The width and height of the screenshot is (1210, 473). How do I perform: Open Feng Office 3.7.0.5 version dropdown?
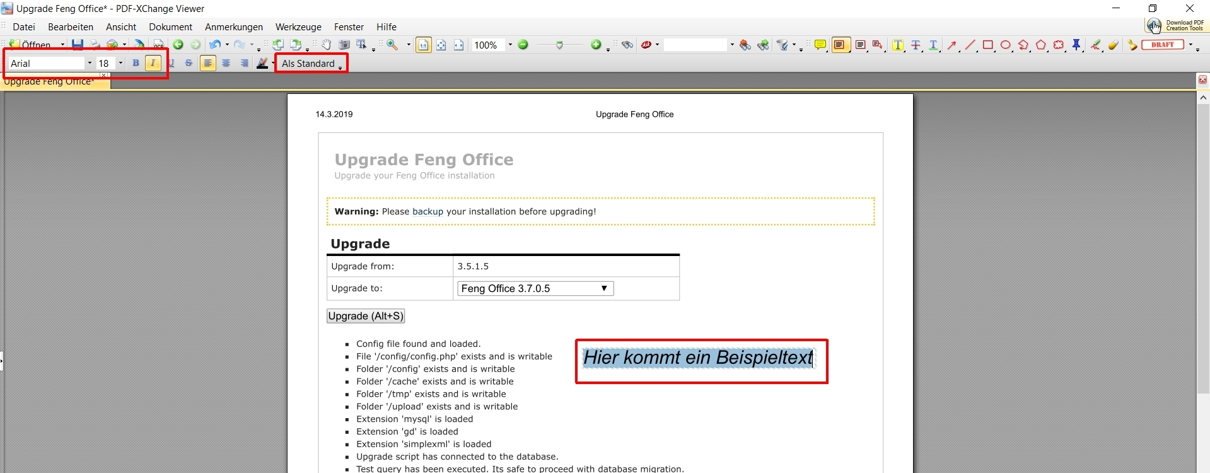(x=535, y=288)
